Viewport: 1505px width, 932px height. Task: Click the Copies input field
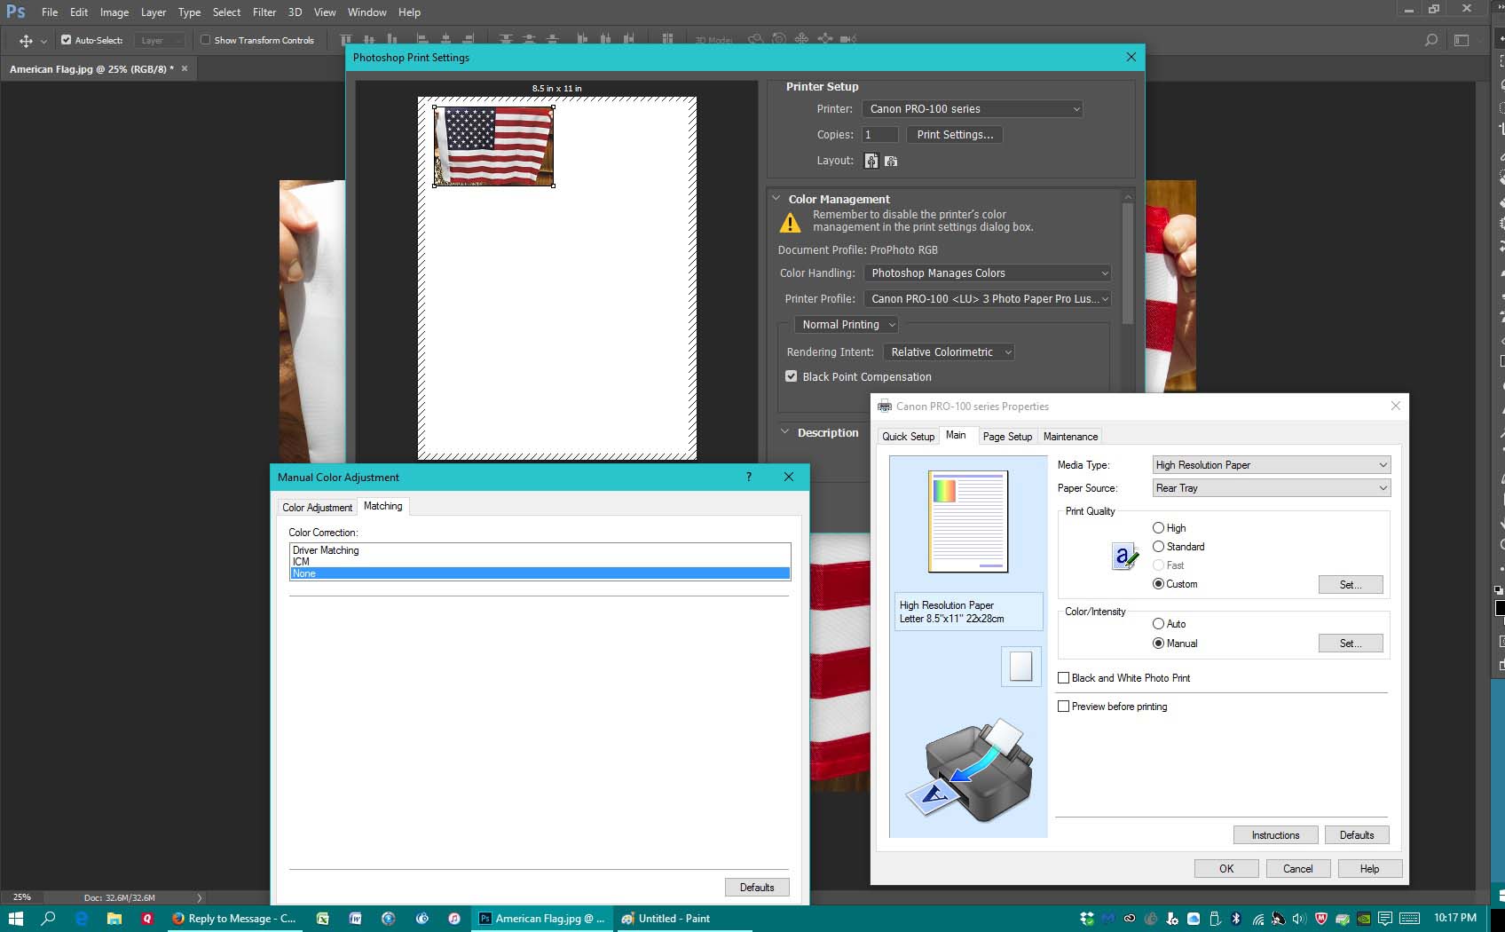pos(879,135)
